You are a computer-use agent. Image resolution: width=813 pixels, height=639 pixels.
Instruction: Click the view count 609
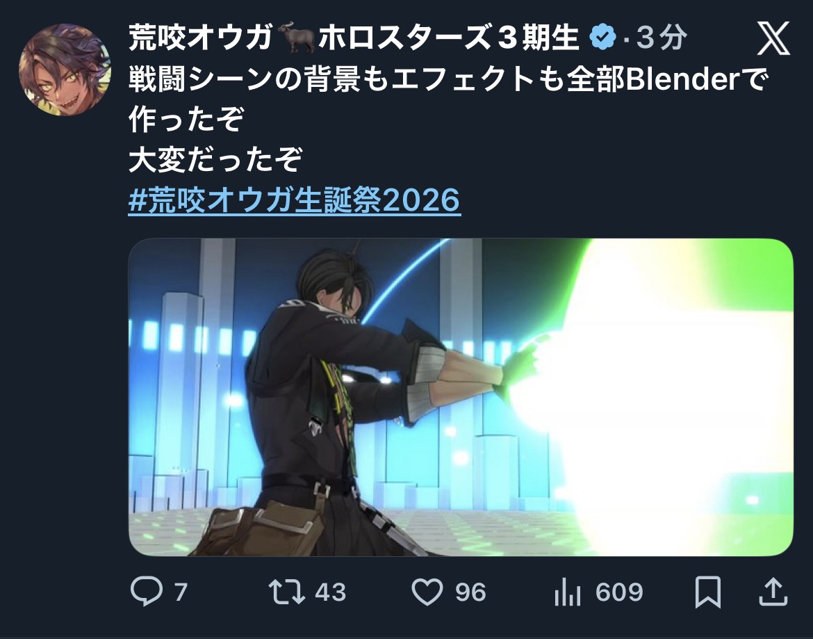(x=619, y=592)
